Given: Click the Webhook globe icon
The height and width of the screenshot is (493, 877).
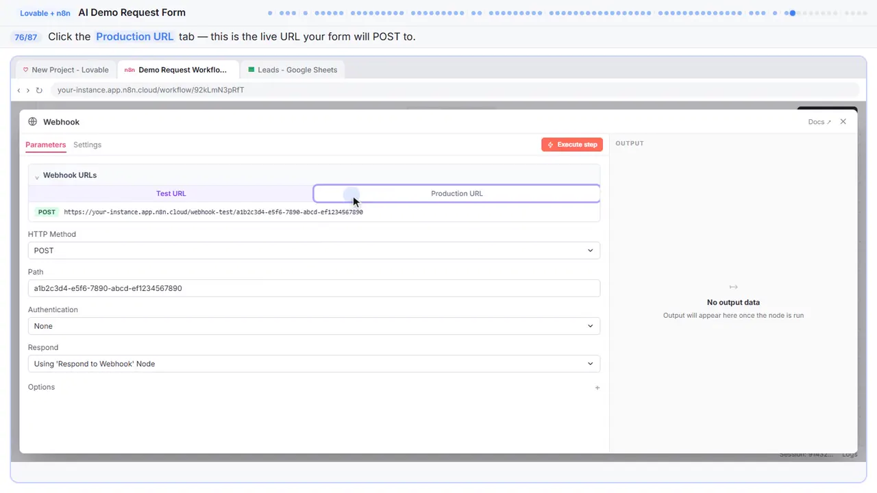Looking at the screenshot, I should coord(32,122).
